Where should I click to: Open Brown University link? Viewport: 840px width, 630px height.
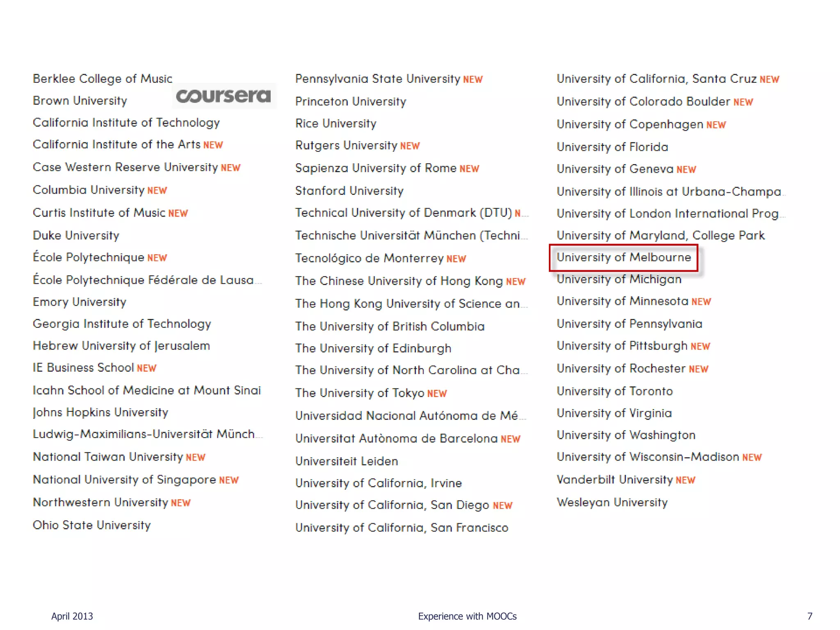(x=80, y=101)
